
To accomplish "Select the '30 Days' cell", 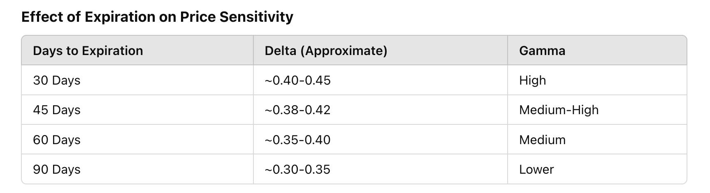I will pyautogui.click(x=57, y=80).
